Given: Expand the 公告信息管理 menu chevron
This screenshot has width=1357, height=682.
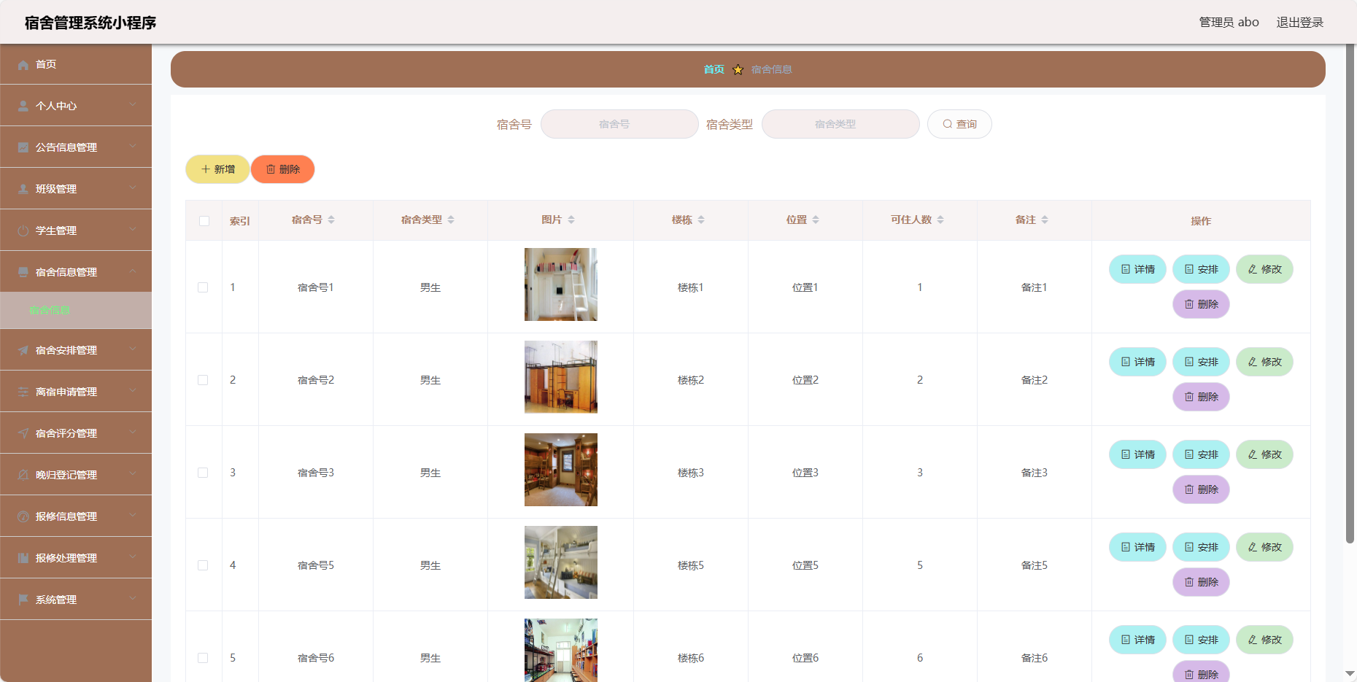Looking at the screenshot, I should (x=133, y=147).
